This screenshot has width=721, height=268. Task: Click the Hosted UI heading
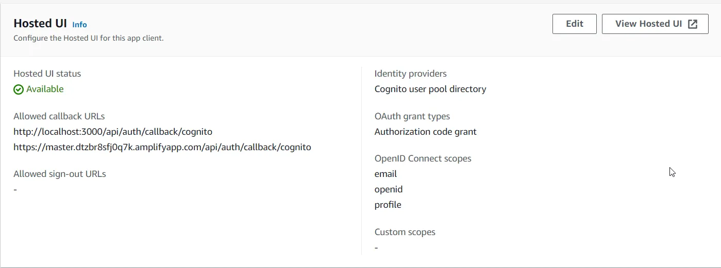(40, 23)
